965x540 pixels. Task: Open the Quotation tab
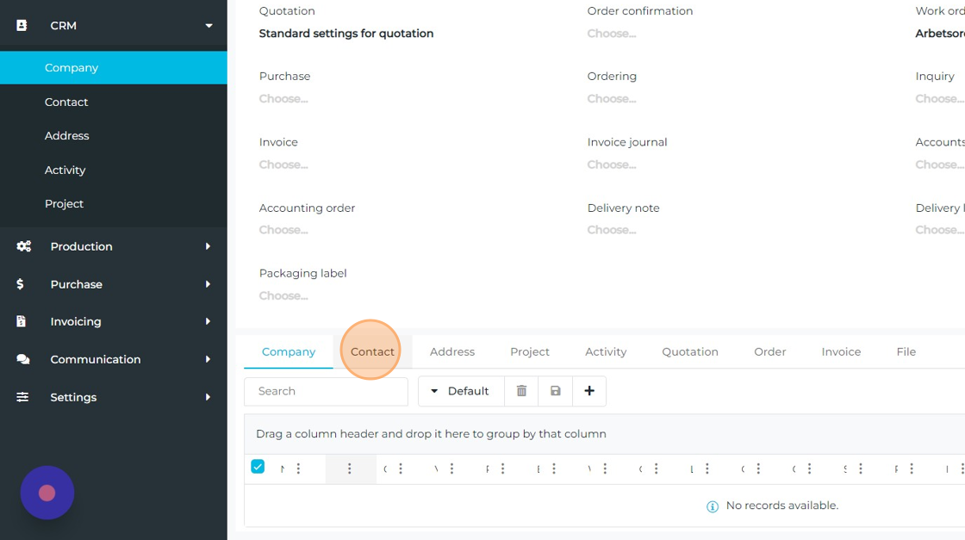[x=689, y=351]
